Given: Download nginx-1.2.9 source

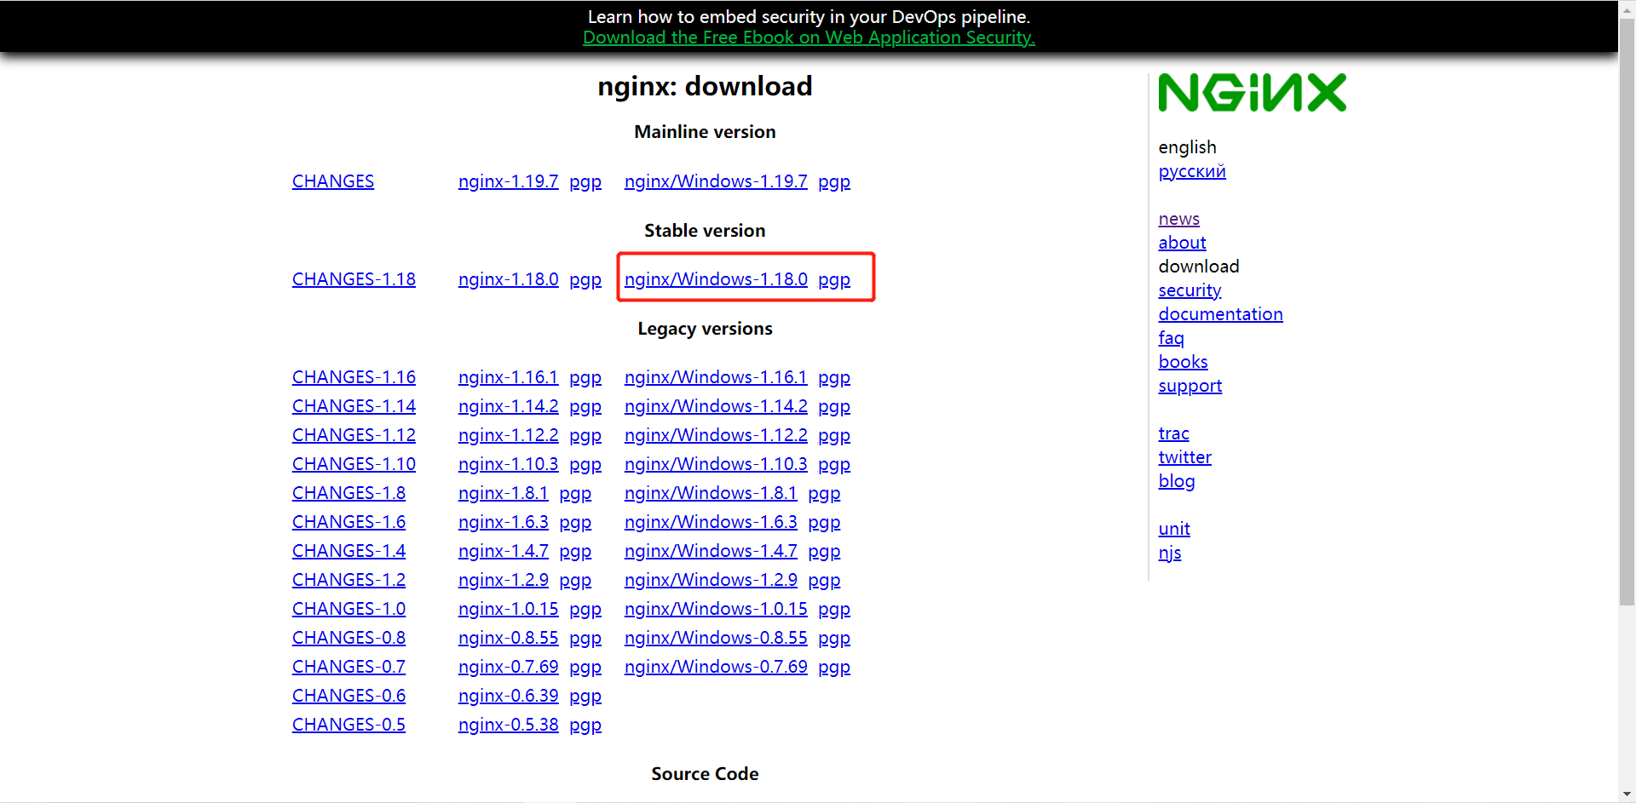Looking at the screenshot, I should (503, 580).
